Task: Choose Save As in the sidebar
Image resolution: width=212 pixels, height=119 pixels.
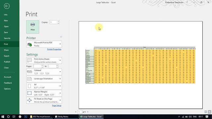Action: click(x=7, y=38)
